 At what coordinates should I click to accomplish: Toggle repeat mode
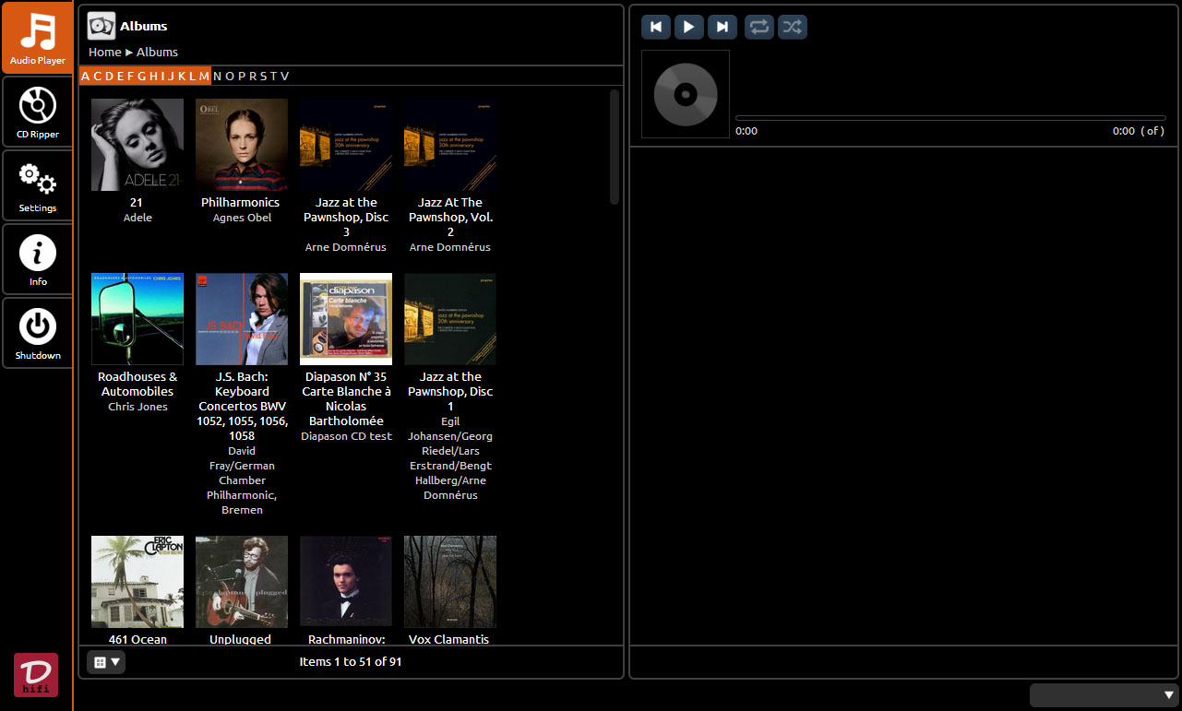(x=758, y=27)
